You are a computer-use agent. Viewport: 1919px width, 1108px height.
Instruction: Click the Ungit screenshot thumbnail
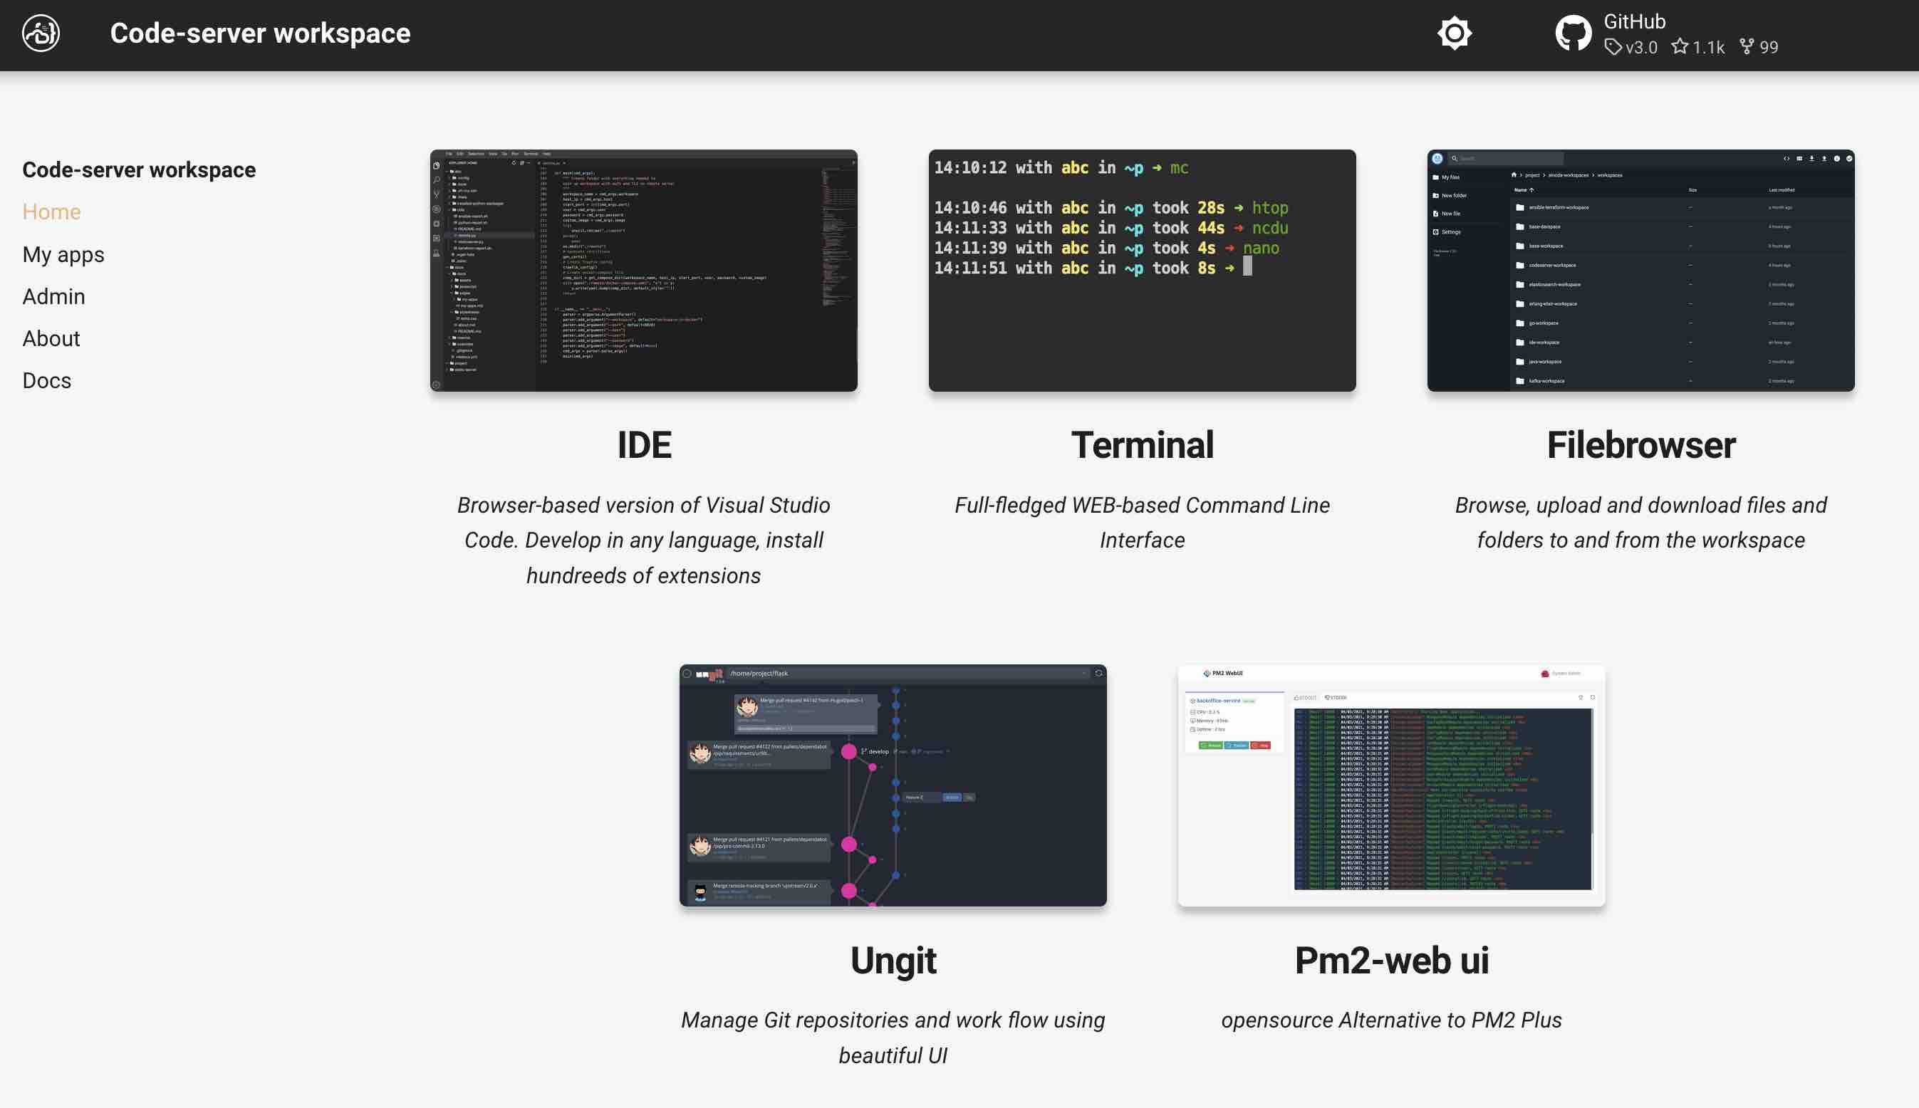point(893,785)
